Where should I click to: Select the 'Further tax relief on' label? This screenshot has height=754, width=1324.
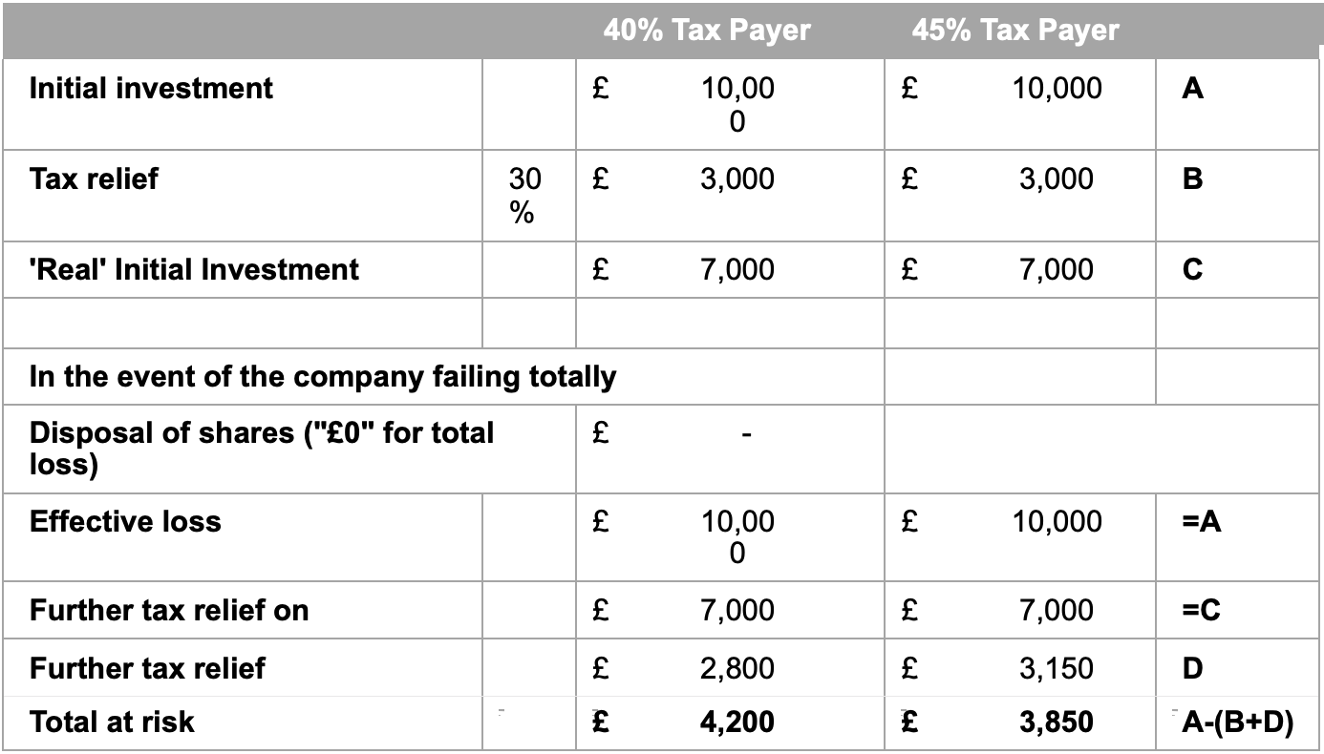169,610
